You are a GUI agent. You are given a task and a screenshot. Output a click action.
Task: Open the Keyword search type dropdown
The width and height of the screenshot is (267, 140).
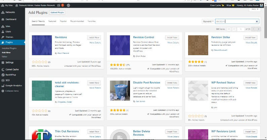click(208, 21)
